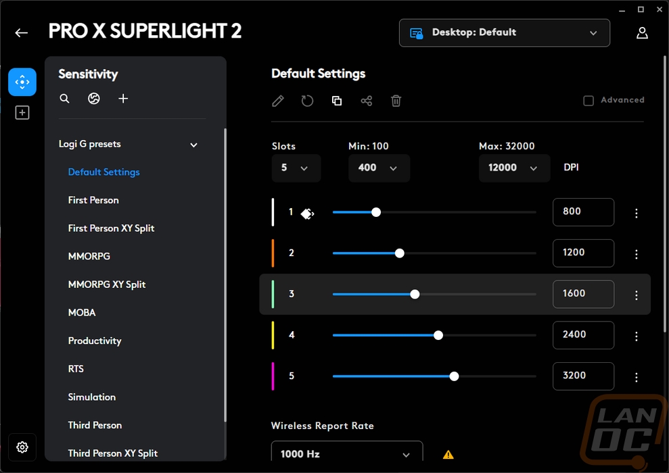Search sensitivity presets with magnifier icon

[64, 99]
